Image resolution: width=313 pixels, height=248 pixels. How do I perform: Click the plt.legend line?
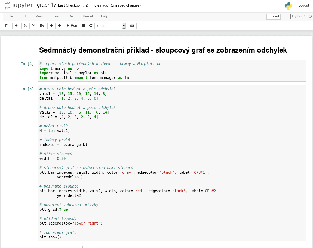[71, 223]
